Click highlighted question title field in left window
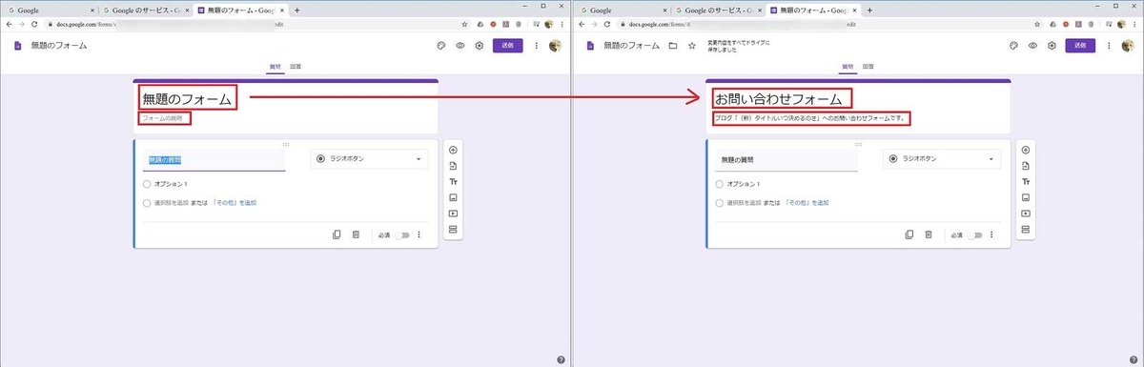Screen dimensions: 1144x367 (214, 159)
